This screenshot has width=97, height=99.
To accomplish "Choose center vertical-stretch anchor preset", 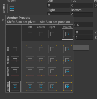I will tap(41, 86).
